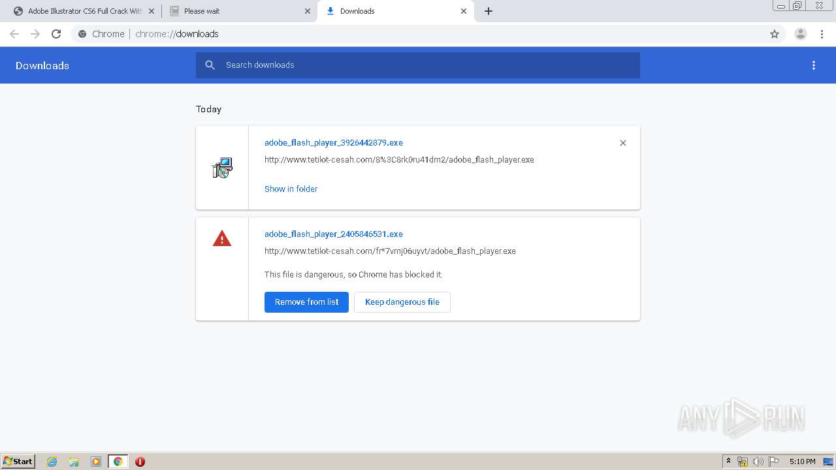Switch to the Adobe Illustrator CS6 Full Crack tab
The width and height of the screenshot is (836, 470).
click(85, 11)
